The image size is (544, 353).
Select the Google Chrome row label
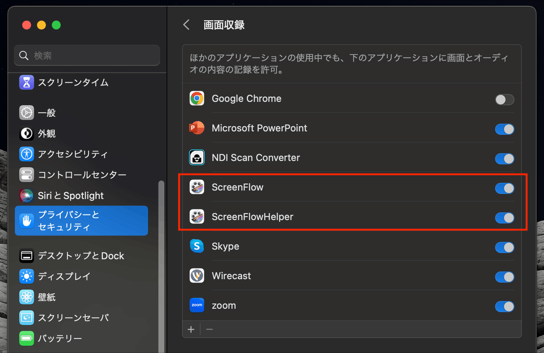(247, 99)
